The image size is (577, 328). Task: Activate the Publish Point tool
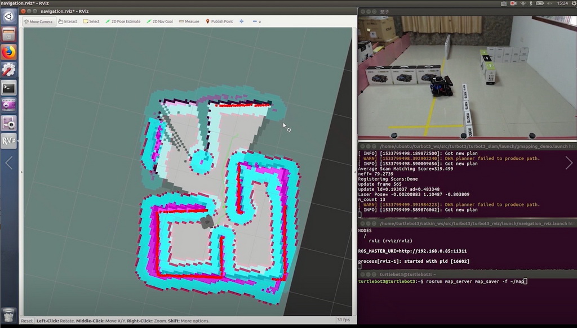[x=219, y=21]
